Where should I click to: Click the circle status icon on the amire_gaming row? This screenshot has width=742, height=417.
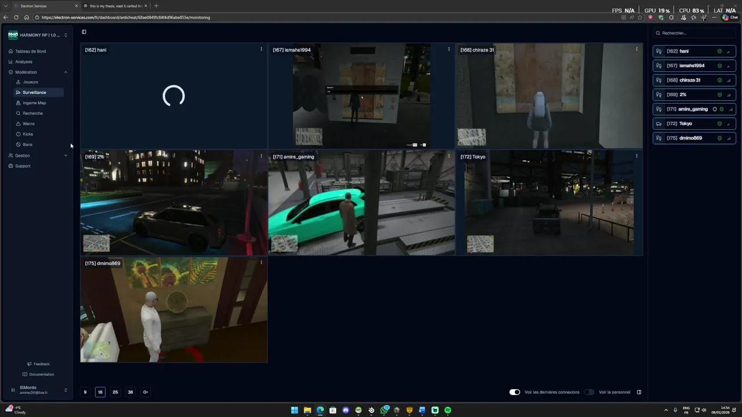[x=715, y=109]
